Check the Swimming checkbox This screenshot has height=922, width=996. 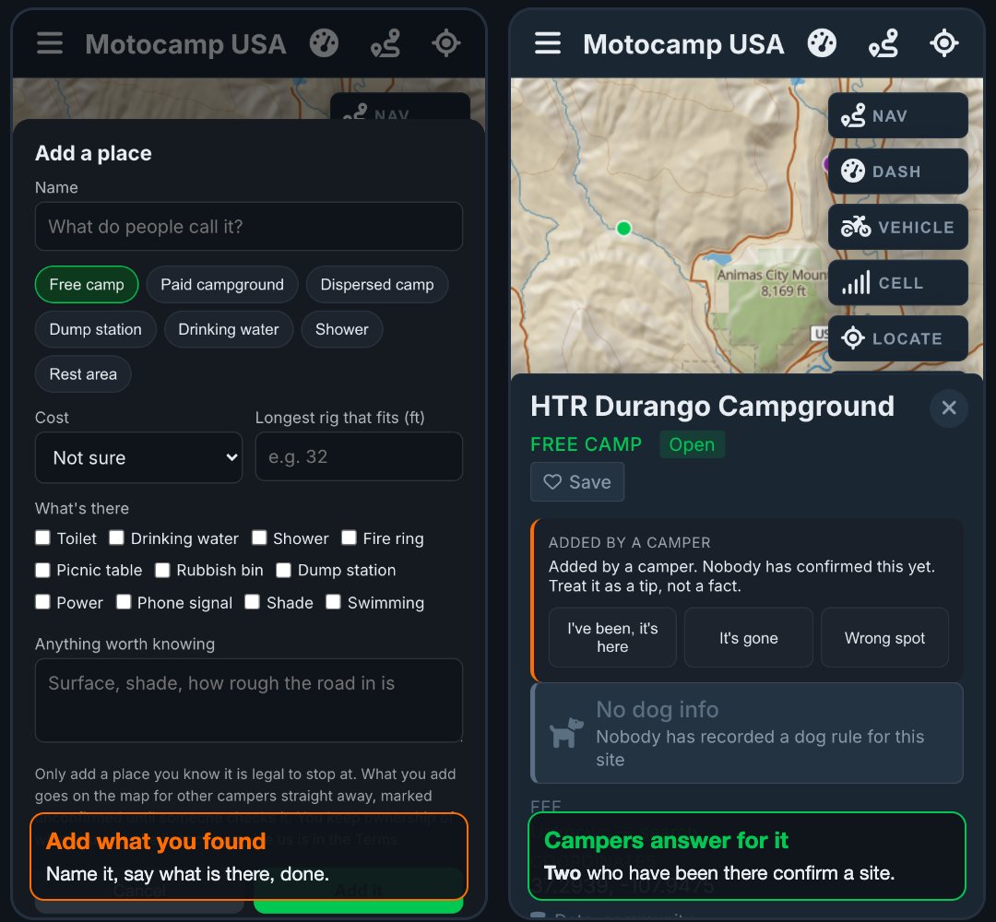click(x=333, y=602)
